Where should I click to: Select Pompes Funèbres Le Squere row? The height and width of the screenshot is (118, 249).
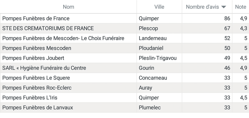click(125, 78)
